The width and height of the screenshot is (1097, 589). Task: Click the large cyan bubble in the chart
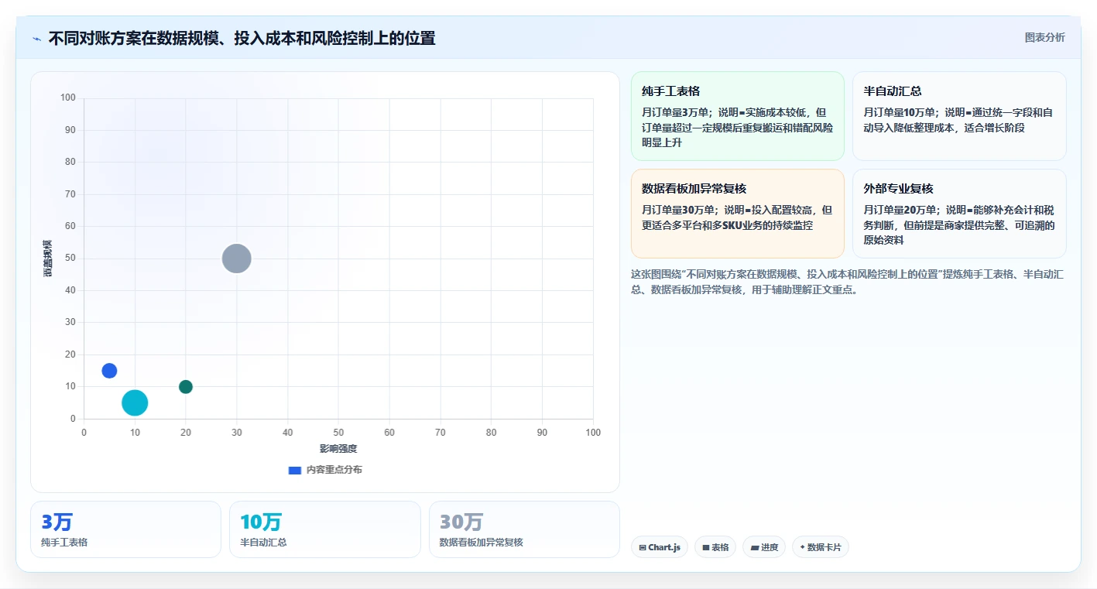pos(135,402)
